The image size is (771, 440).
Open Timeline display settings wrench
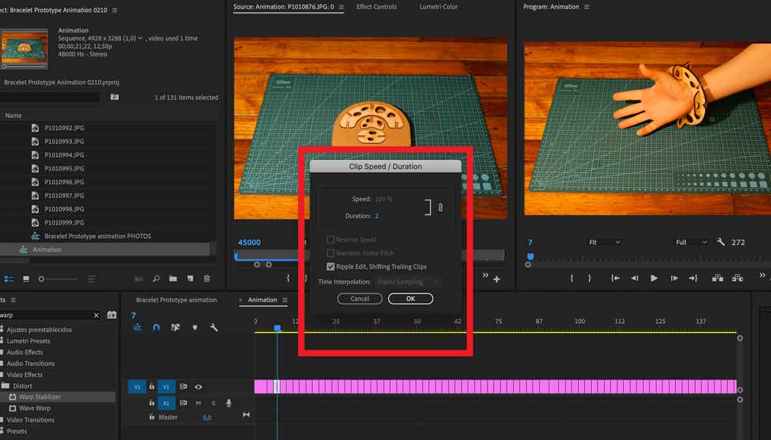[214, 328]
